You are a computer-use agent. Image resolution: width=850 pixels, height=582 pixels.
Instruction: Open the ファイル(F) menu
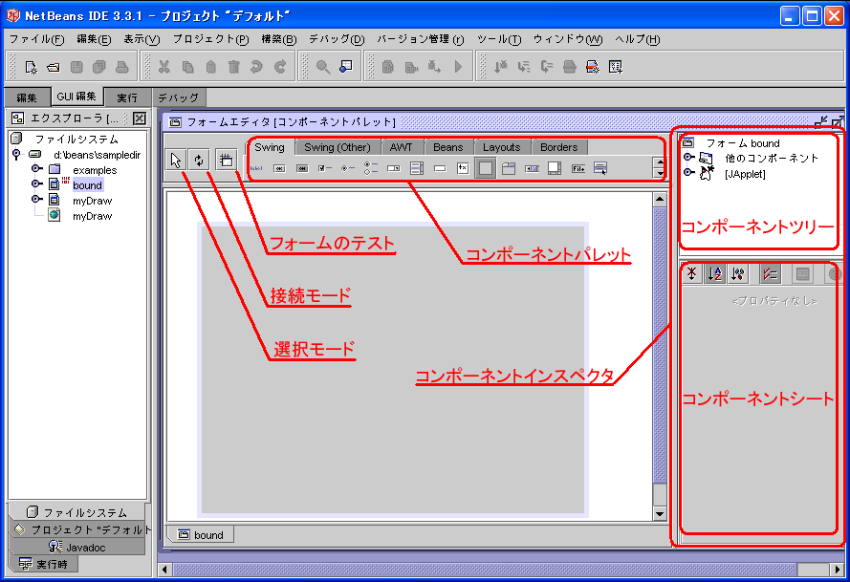[37, 39]
